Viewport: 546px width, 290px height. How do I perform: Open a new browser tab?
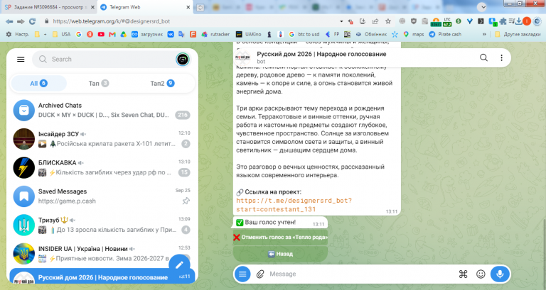200,7
